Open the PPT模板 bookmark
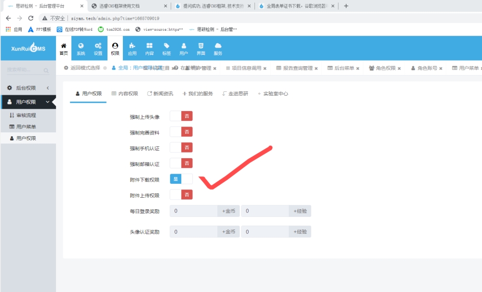482x292 pixels. coord(40,29)
